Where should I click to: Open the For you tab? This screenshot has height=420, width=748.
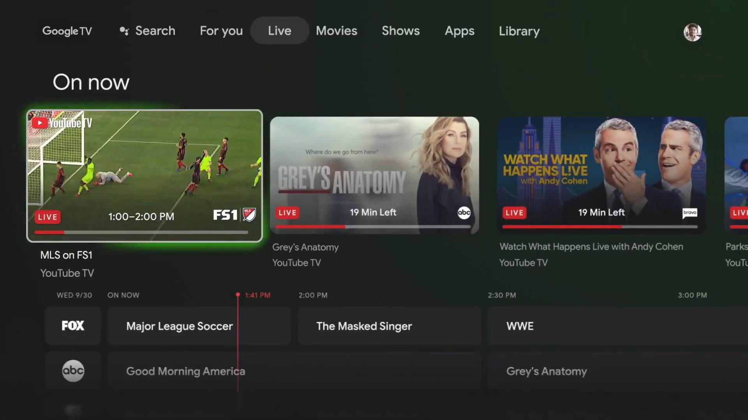pos(221,31)
